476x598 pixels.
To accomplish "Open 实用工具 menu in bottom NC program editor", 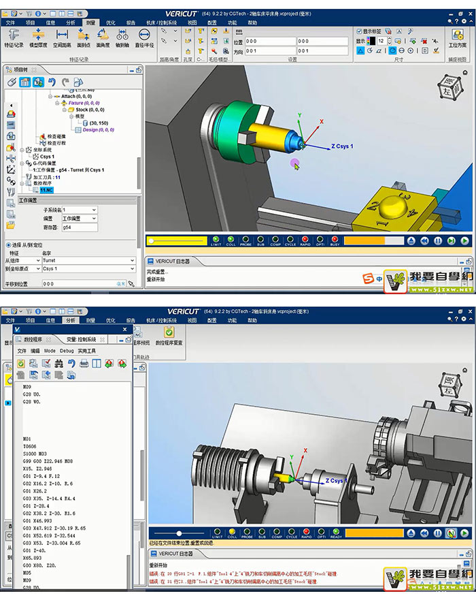I will point(87,351).
